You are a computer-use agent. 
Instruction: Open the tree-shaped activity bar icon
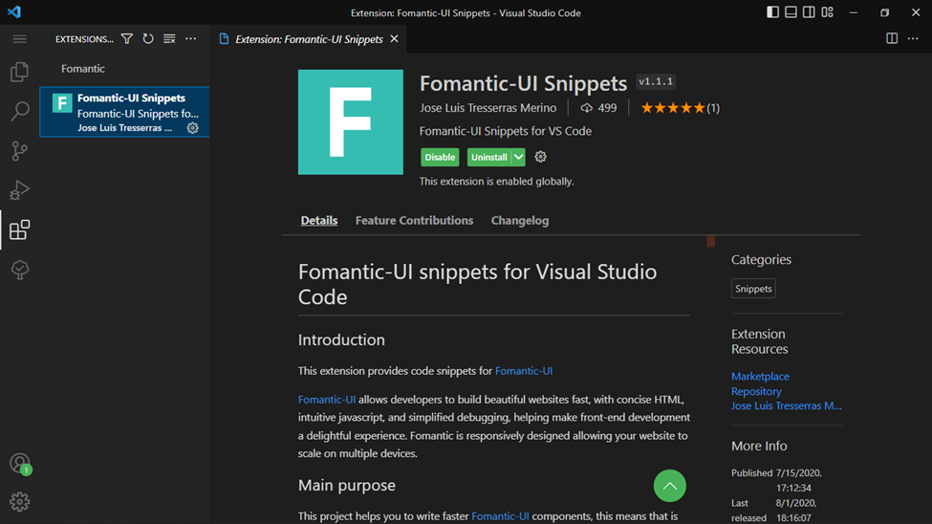click(20, 270)
